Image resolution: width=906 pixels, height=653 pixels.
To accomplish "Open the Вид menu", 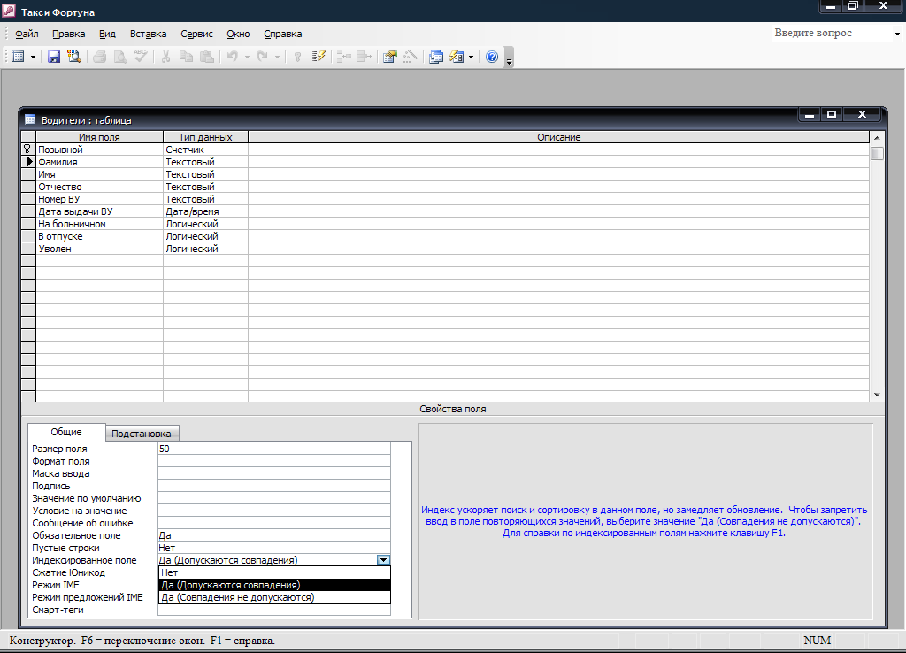I will tap(107, 34).
